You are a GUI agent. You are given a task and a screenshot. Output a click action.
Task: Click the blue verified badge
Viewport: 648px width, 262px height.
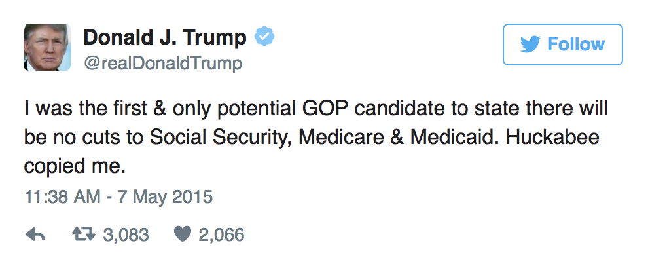pyautogui.click(x=264, y=37)
